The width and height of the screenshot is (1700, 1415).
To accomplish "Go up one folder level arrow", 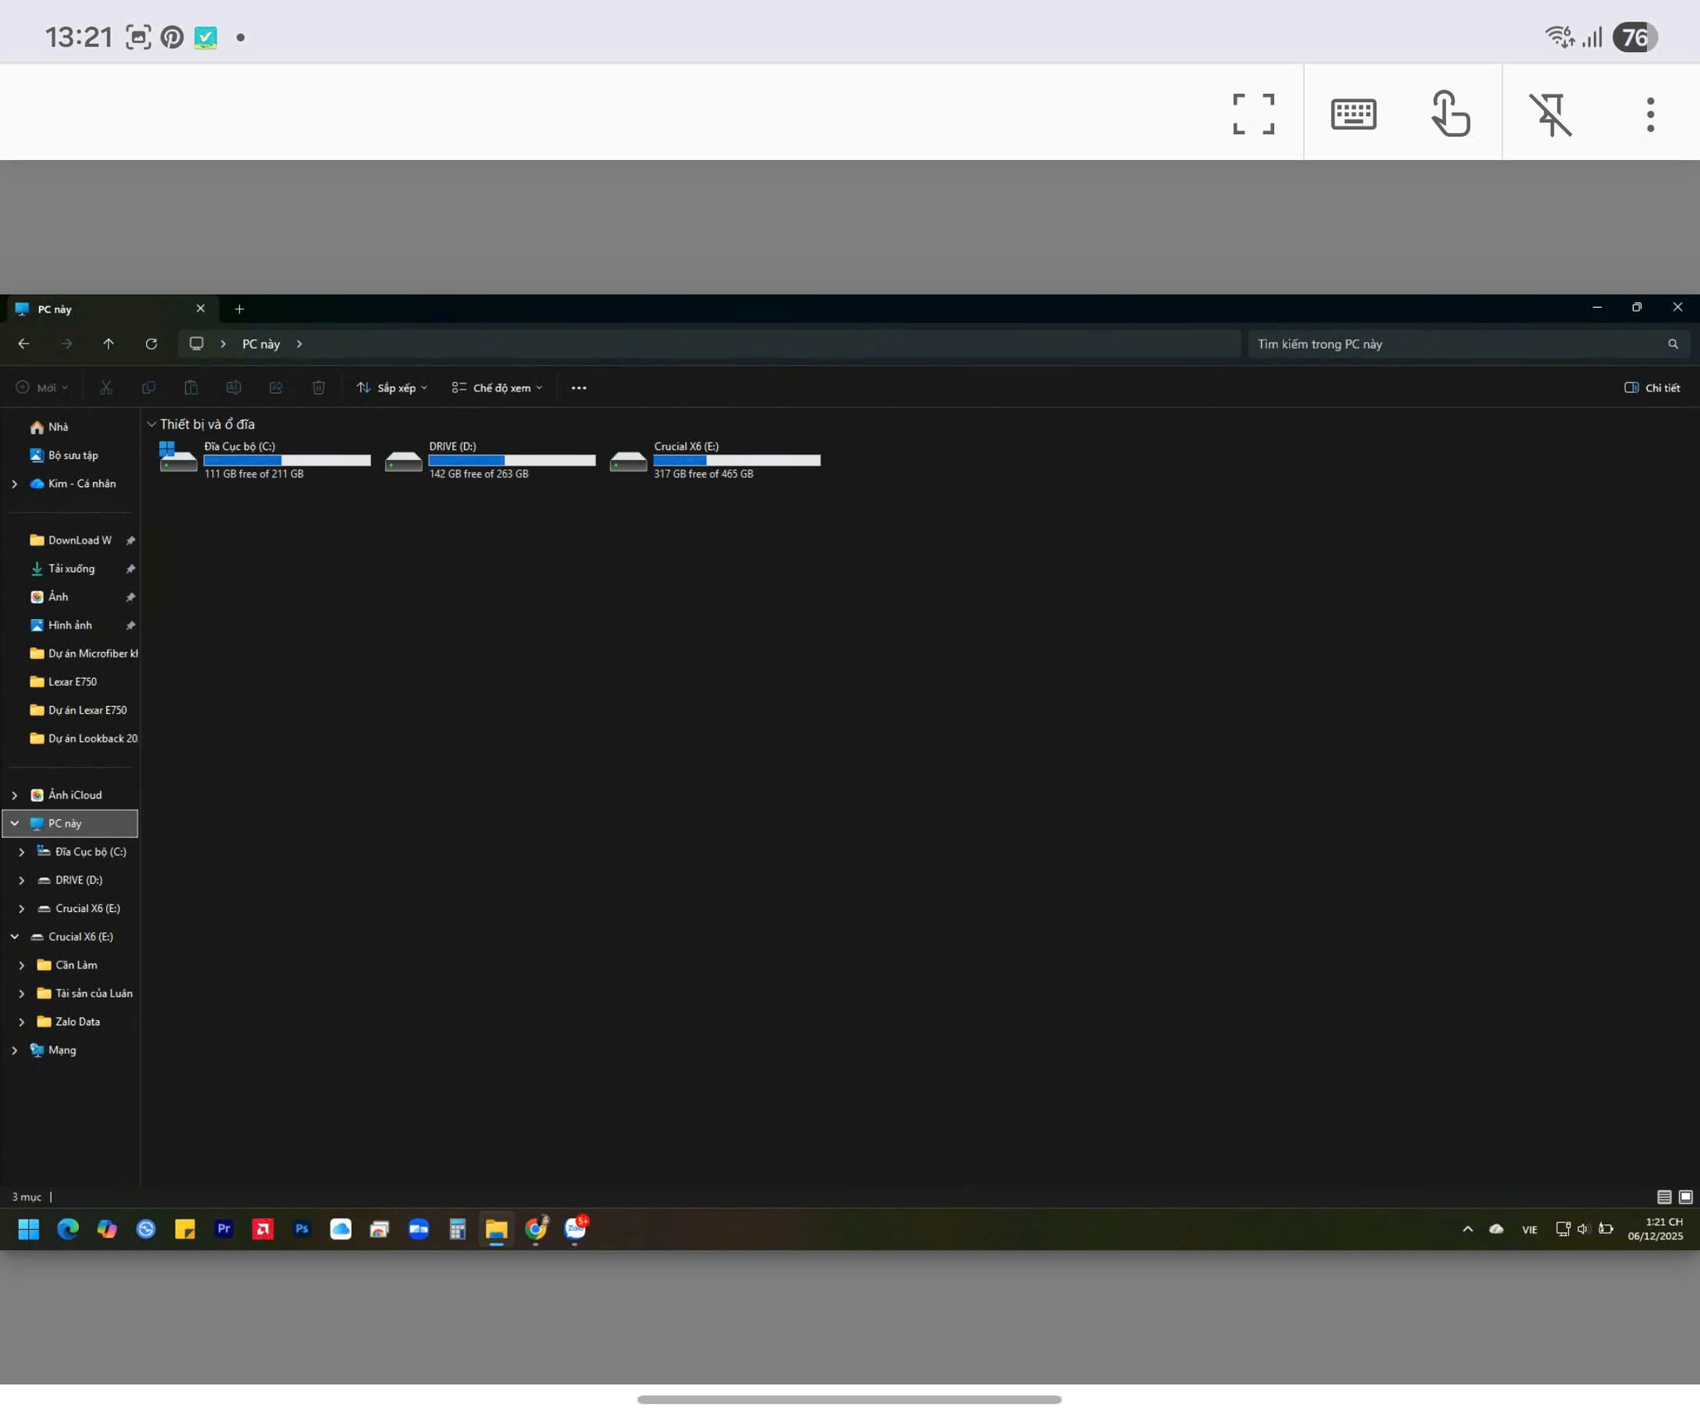I will 109,344.
